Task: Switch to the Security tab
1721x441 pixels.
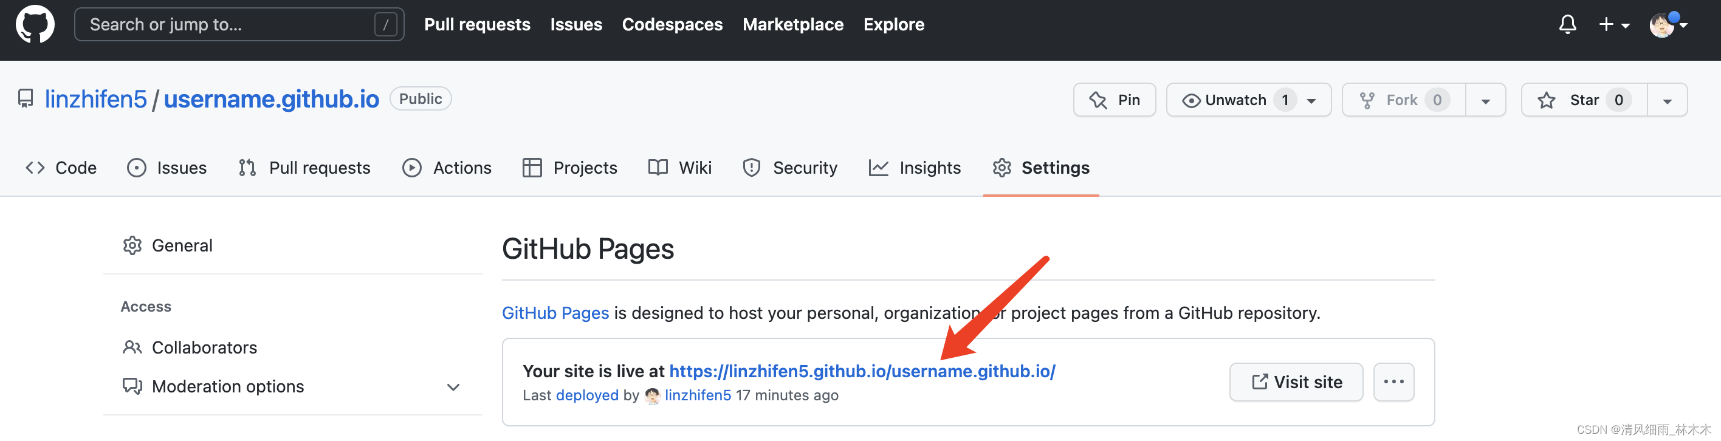Action: point(789,168)
